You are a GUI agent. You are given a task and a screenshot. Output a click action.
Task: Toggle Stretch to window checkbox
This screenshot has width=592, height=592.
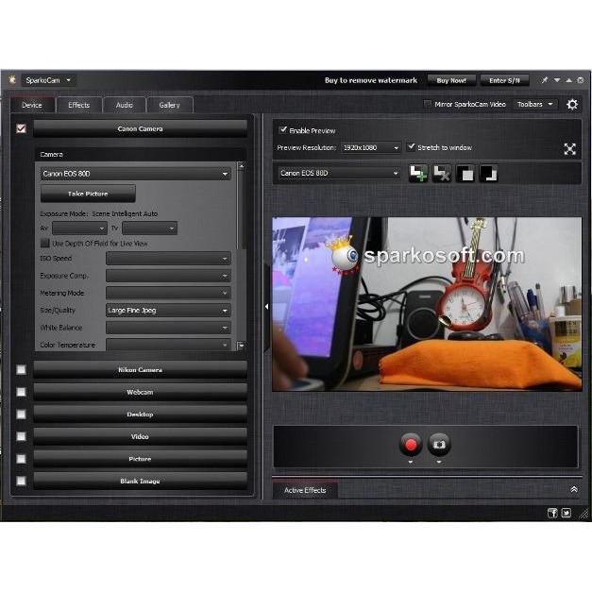pyautogui.click(x=411, y=147)
